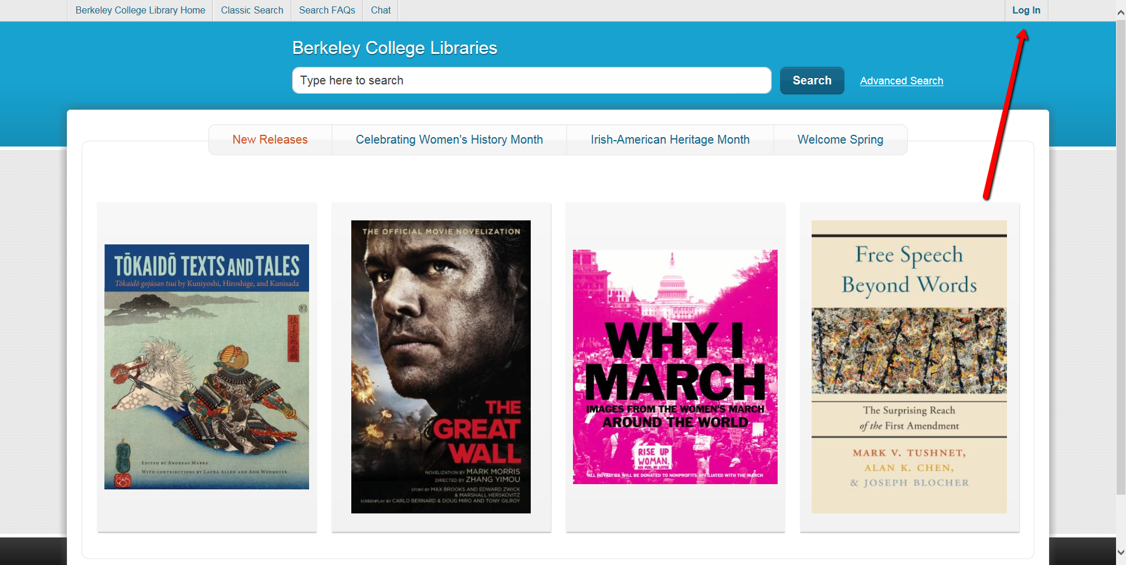Switch to Celebrating Women's History Month tab
The width and height of the screenshot is (1126, 565).
click(x=449, y=139)
